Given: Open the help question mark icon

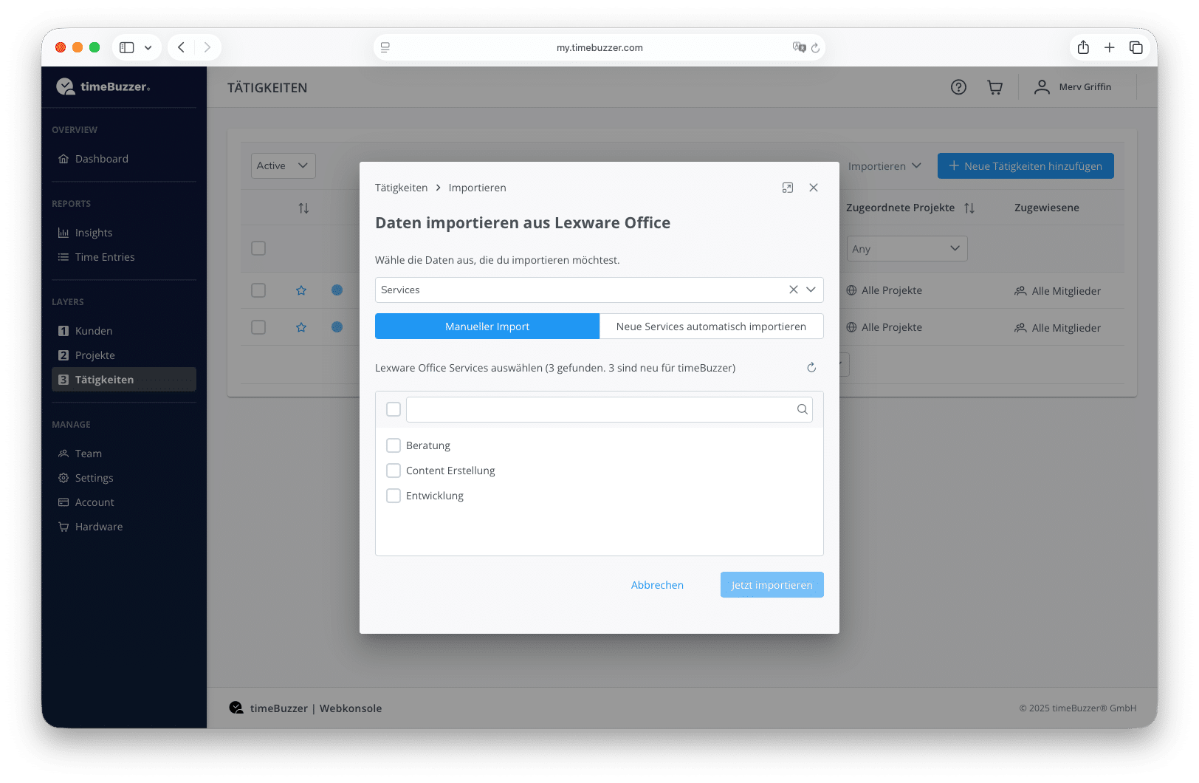Looking at the screenshot, I should pyautogui.click(x=958, y=87).
